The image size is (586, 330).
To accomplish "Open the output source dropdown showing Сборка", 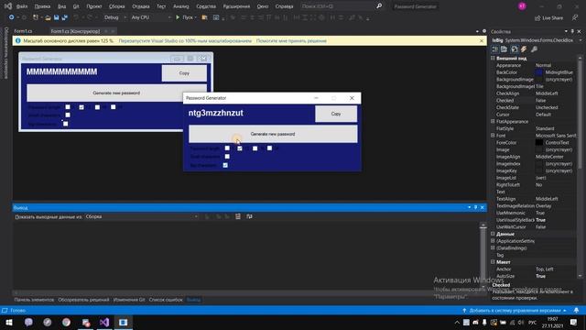I will [142, 216].
